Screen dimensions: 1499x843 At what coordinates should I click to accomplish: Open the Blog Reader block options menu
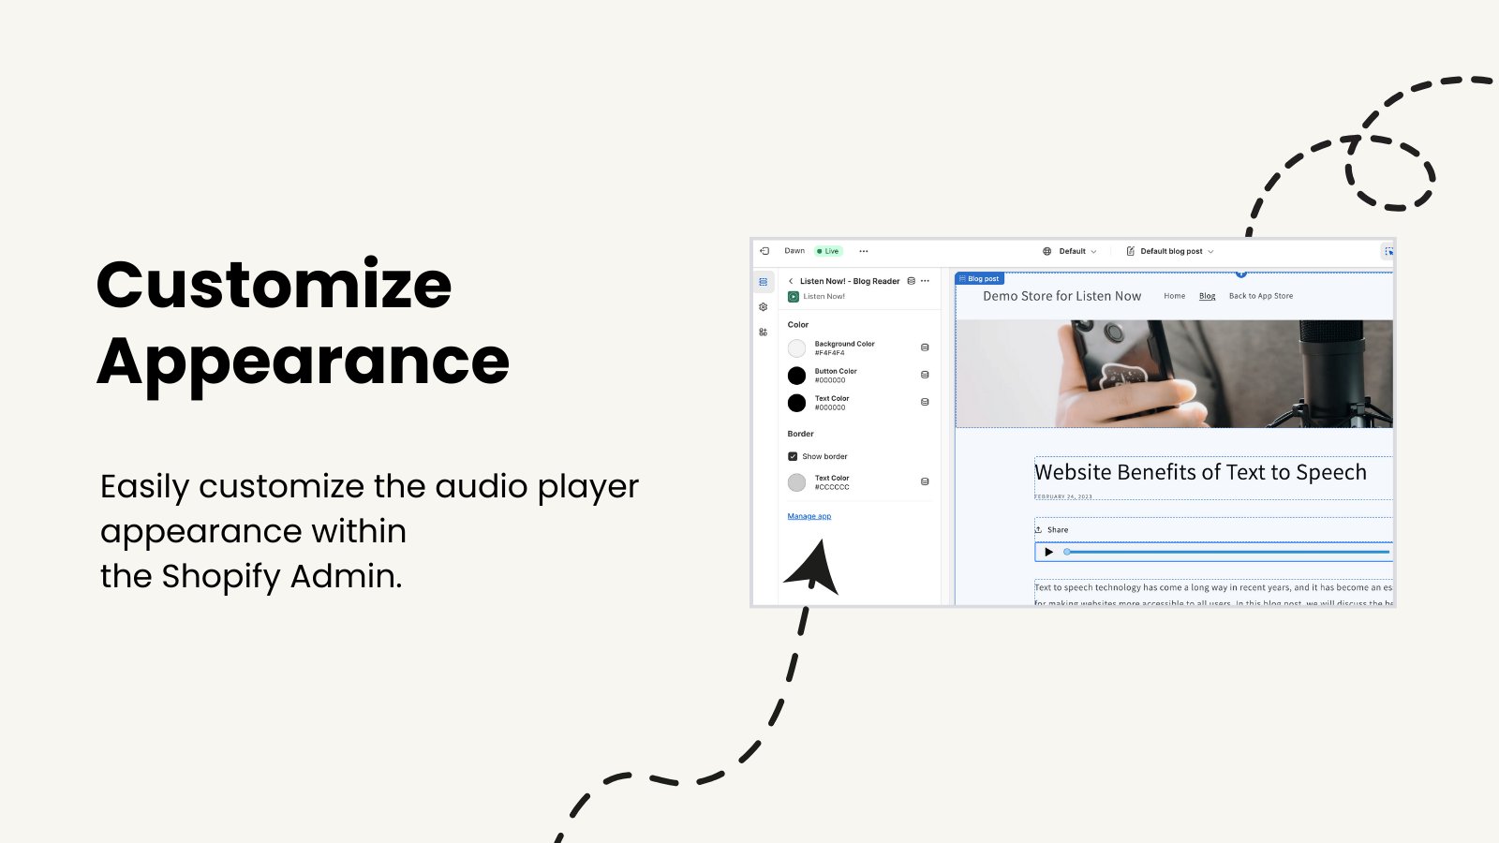925,281
